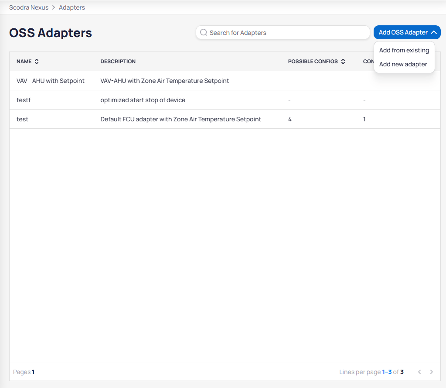This screenshot has height=388, width=446.
Task: Click the NAME column header
Action: pos(24,62)
